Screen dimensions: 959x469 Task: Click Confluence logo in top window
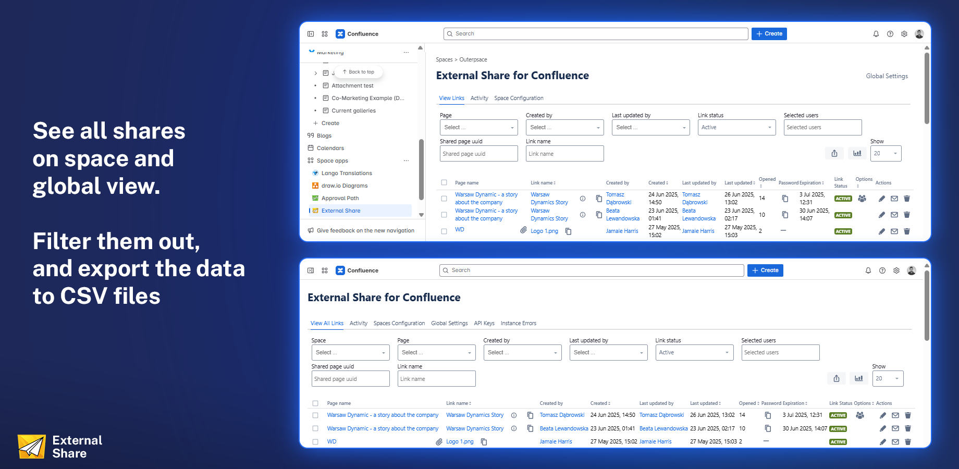pyautogui.click(x=357, y=34)
